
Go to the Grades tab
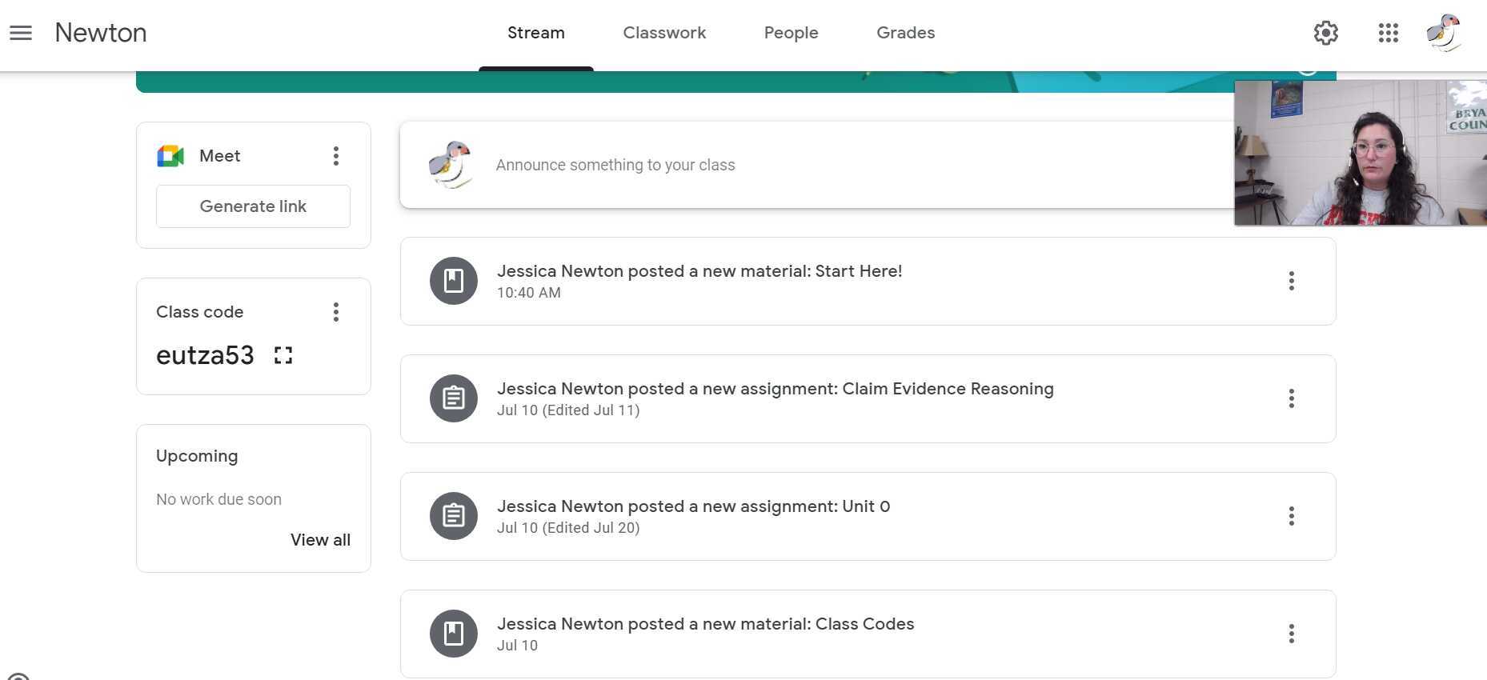pos(905,33)
